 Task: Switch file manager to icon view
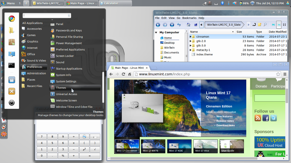click(x=273, y=25)
